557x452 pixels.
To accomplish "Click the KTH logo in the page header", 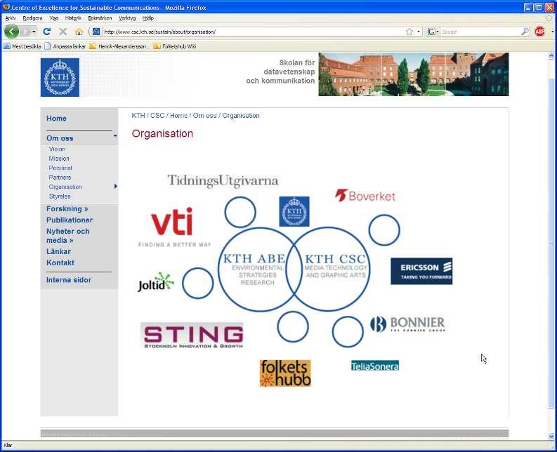I will (60, 77).
